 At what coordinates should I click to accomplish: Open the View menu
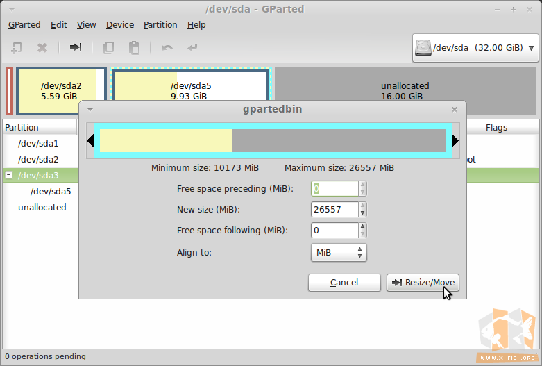point(87,25)
